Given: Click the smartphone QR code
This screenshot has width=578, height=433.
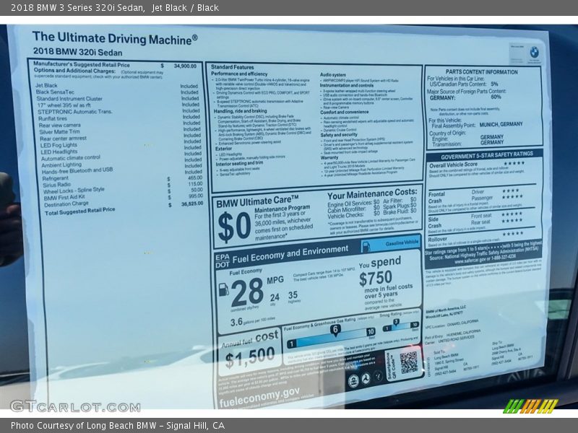Looking at the screenshot, I should pos(409,363).
